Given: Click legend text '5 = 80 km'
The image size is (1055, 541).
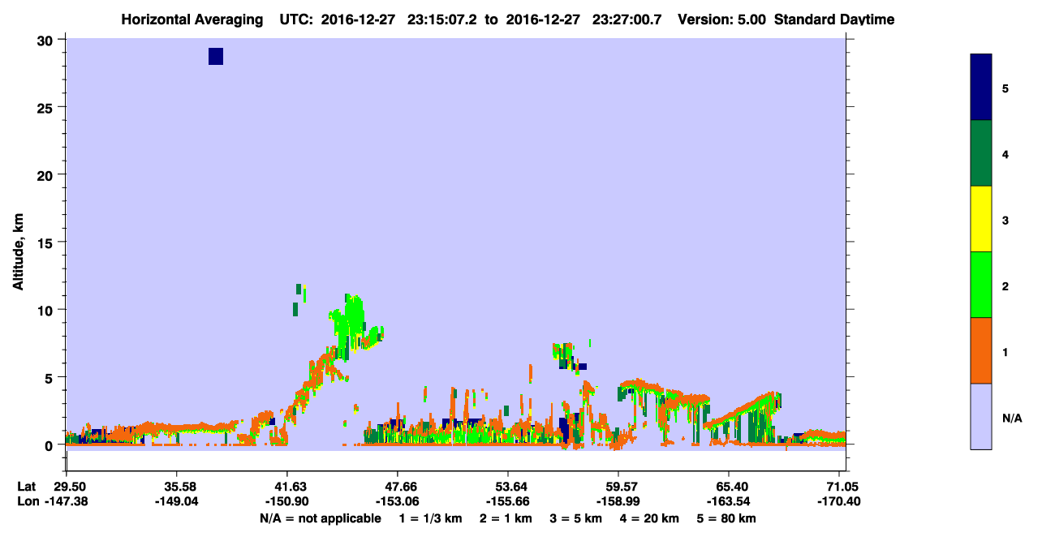Looking at the screenshot, I should (x=727, y=518).
